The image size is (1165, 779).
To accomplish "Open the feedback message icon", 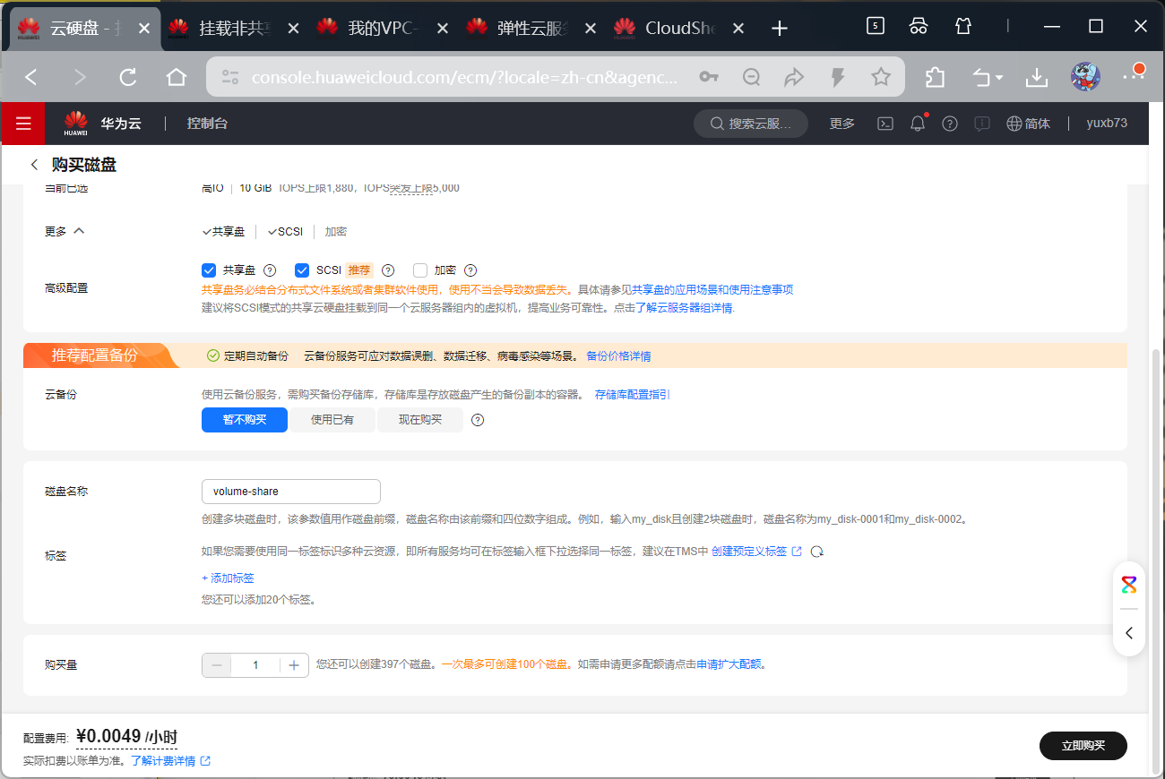I will 982,124.
